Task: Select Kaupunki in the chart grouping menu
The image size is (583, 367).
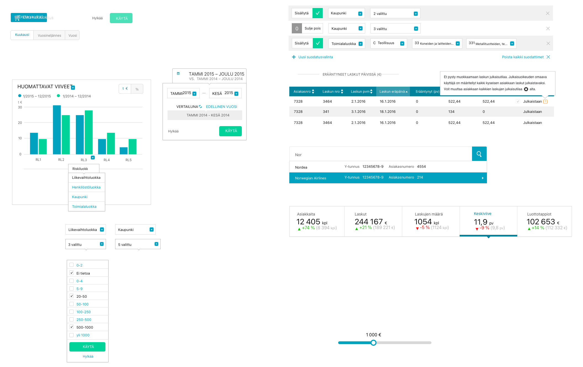Action: click(x=87, y=197)
